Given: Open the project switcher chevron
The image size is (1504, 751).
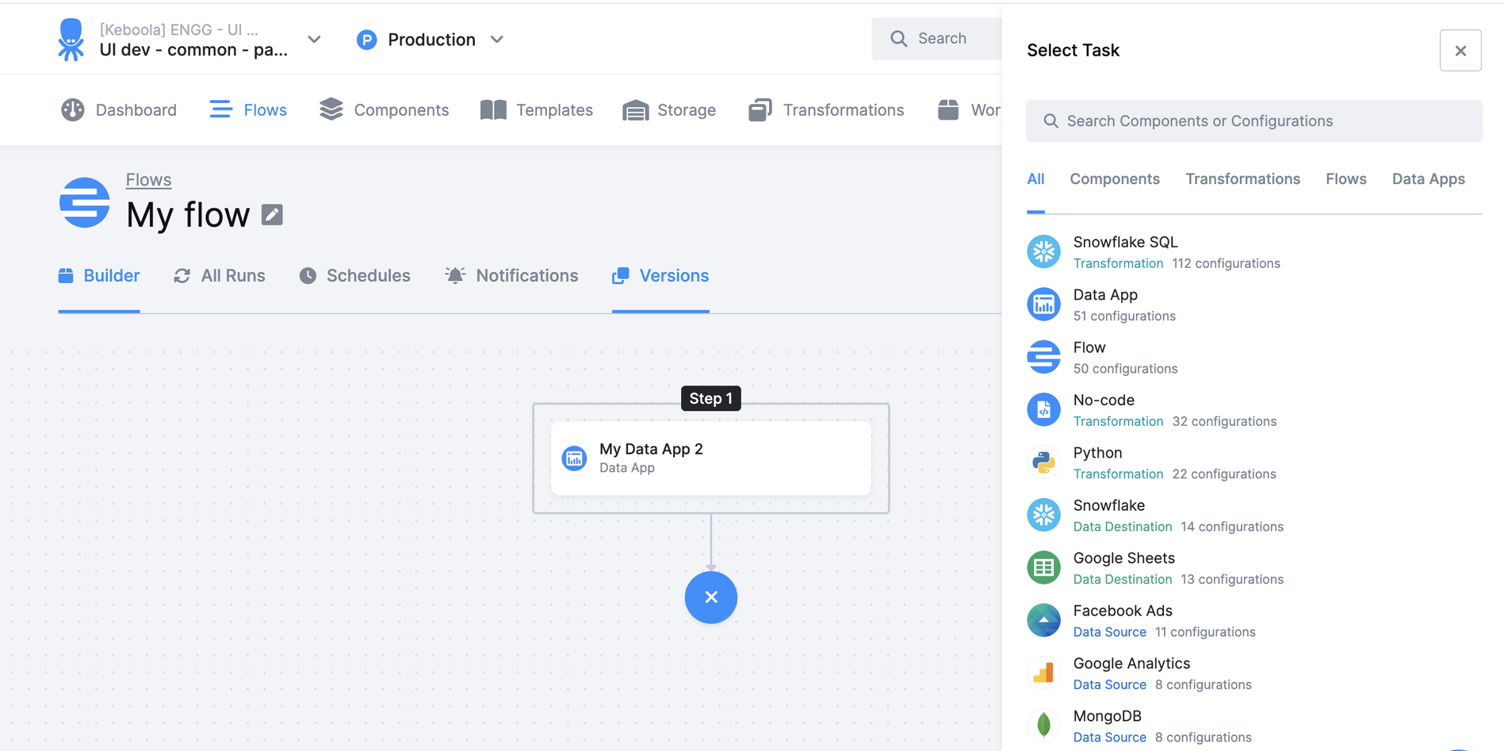Looking at the screenshot, I should coord(314,38).
